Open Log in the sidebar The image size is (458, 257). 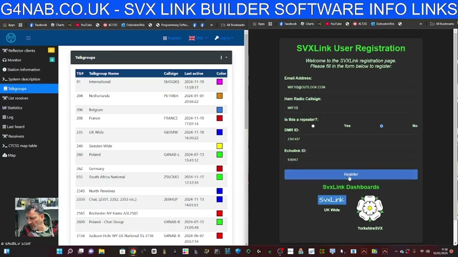(29, 117)
